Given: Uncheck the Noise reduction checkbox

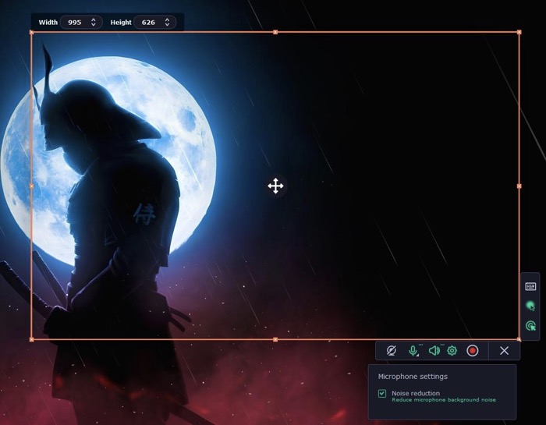Looking at the screenshot, I should click(x=382, y=394).
